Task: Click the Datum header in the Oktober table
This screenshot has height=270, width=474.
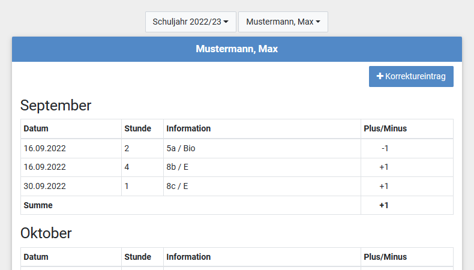Action: click(36, 257)
